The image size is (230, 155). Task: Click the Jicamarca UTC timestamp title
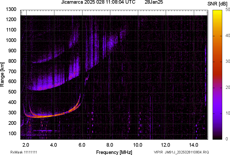tap(98, 2)
